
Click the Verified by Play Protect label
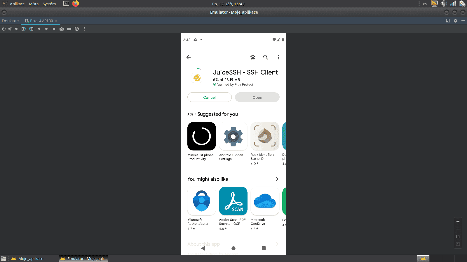(233, 84)
